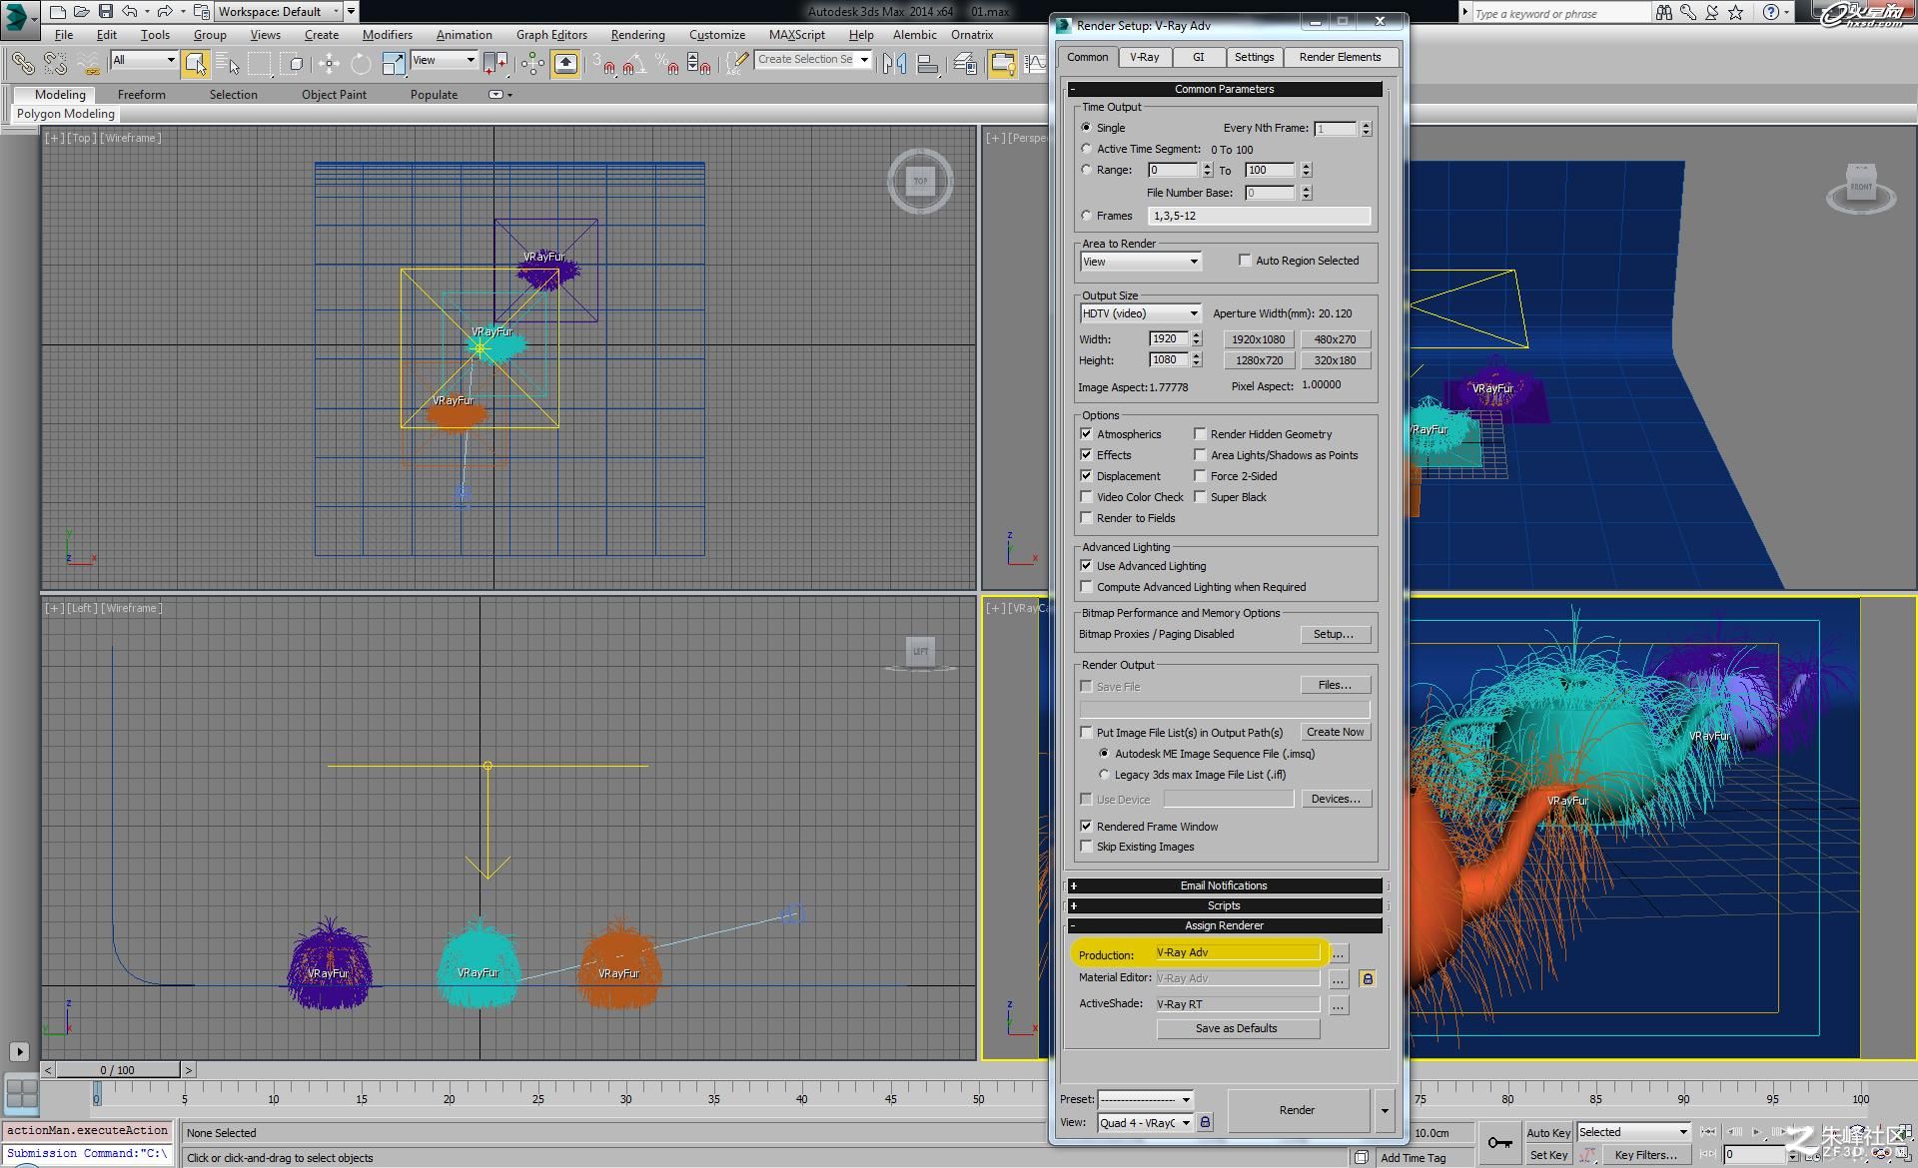Expand the Email Notifications rollout
The height and width of the screenshot is (1168, 1918).
click(1225, 885)
